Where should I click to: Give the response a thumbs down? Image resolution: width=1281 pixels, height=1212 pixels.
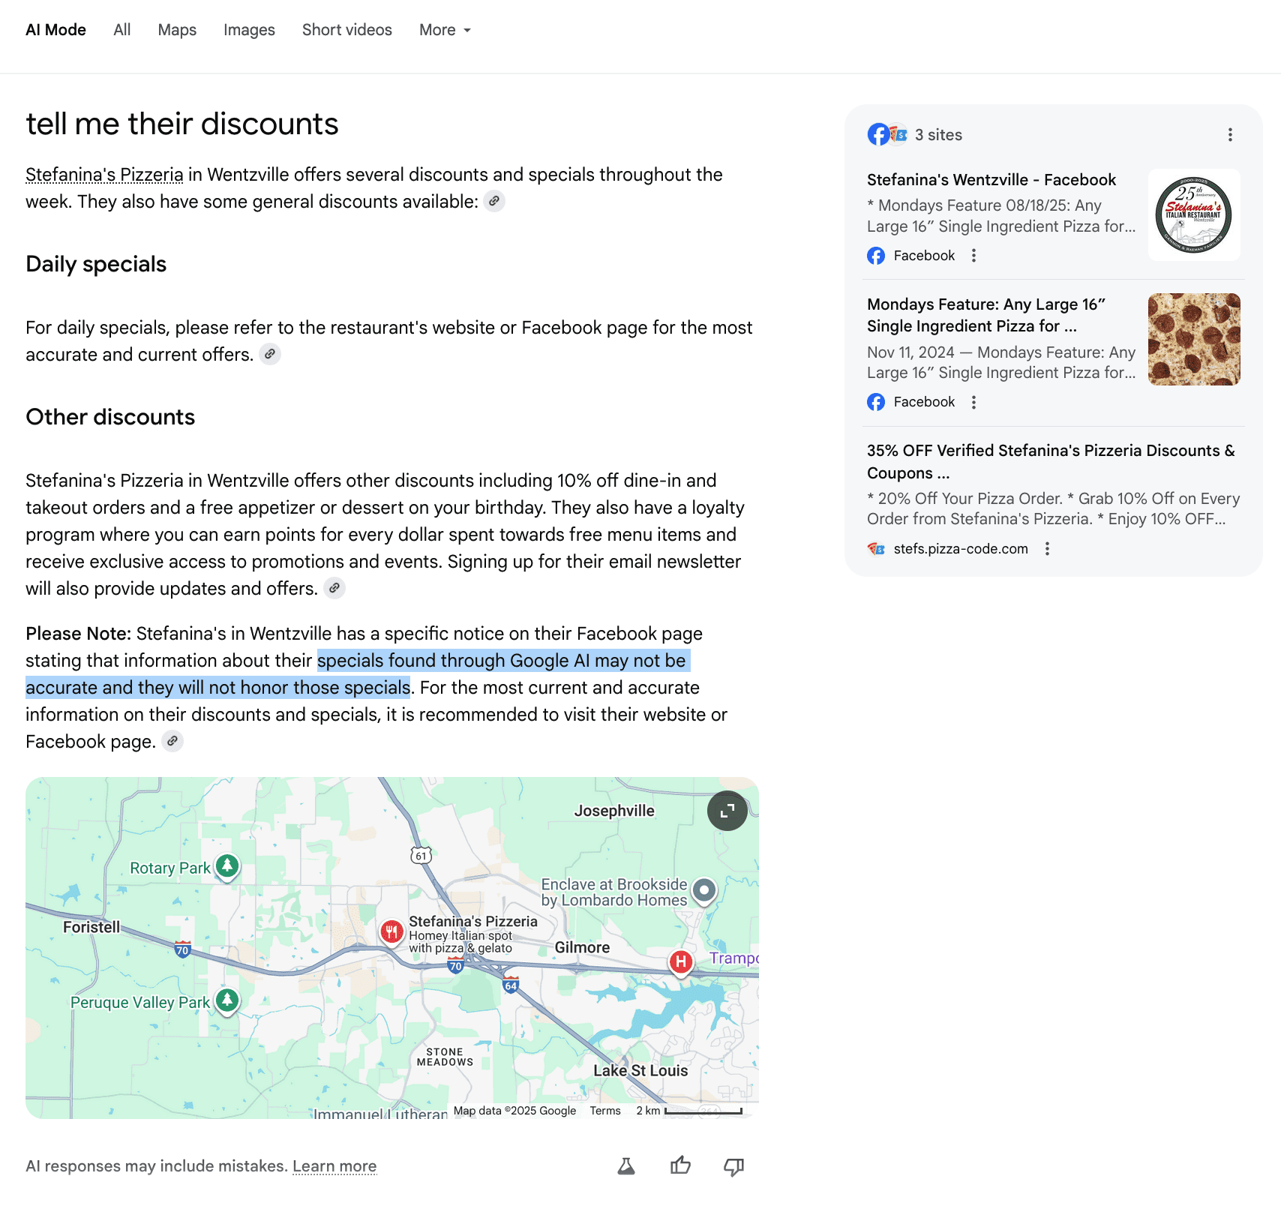734,1166
